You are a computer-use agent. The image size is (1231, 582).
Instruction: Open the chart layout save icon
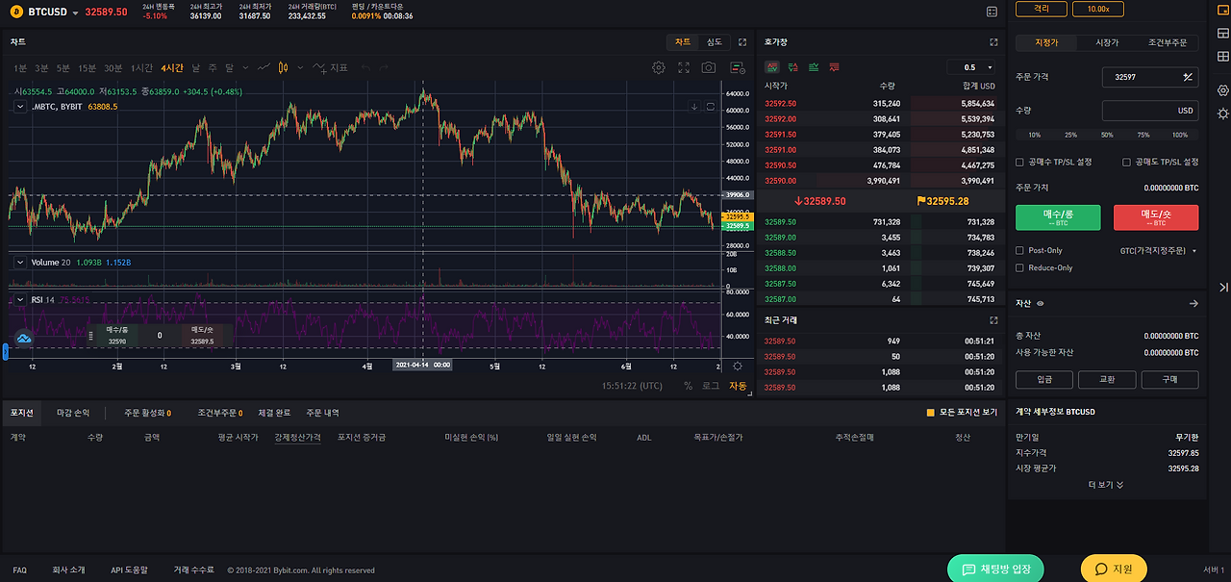[738, 67]
